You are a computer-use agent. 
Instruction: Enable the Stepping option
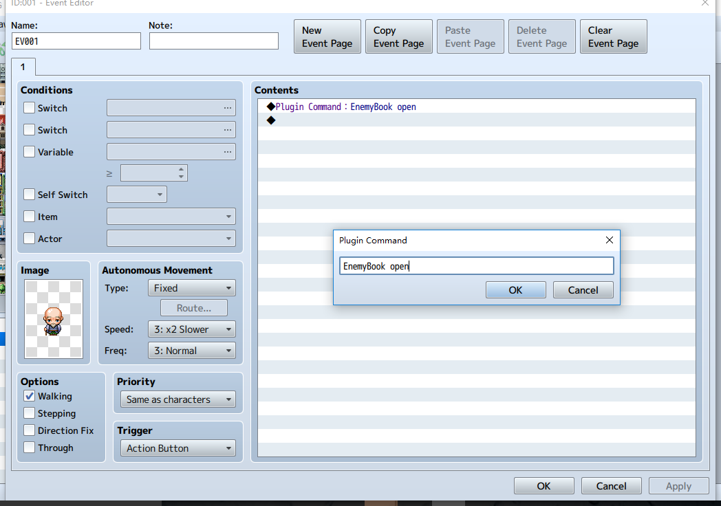(29, 413)
